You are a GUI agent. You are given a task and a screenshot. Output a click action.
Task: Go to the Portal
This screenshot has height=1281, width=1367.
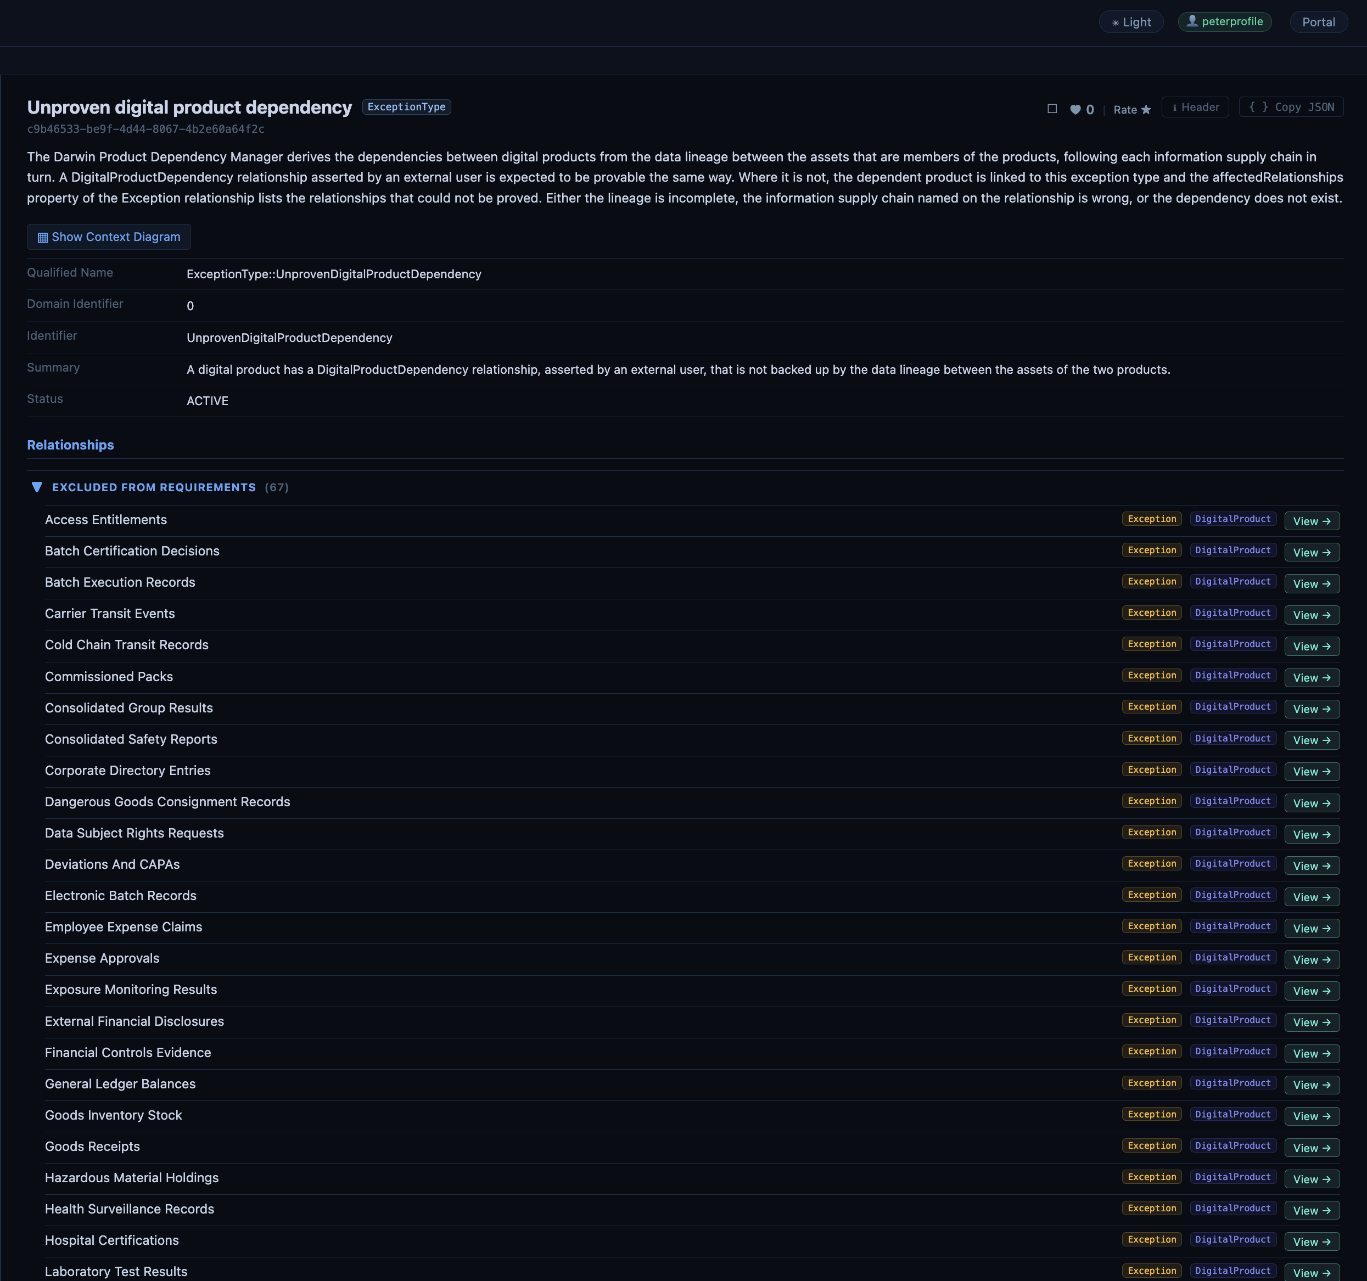point(1318,22)
